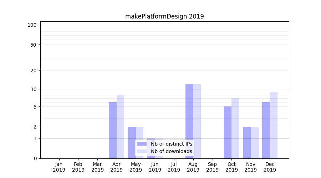Click the November downloads bar
Screen dimensions: 321x178
coord(255,142)
